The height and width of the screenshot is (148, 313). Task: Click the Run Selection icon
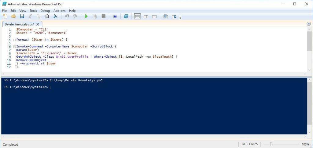95,16
